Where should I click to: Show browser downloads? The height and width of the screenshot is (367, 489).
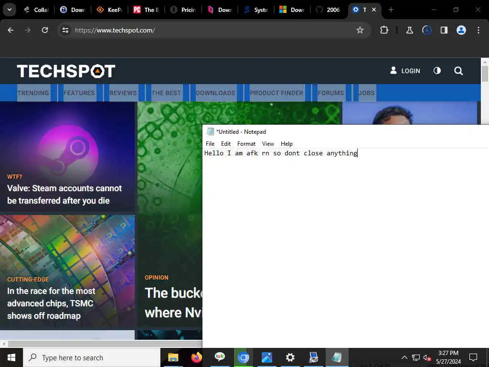[x=426, y=30]
